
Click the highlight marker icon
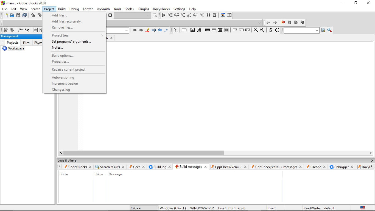[x=147, y=30]
